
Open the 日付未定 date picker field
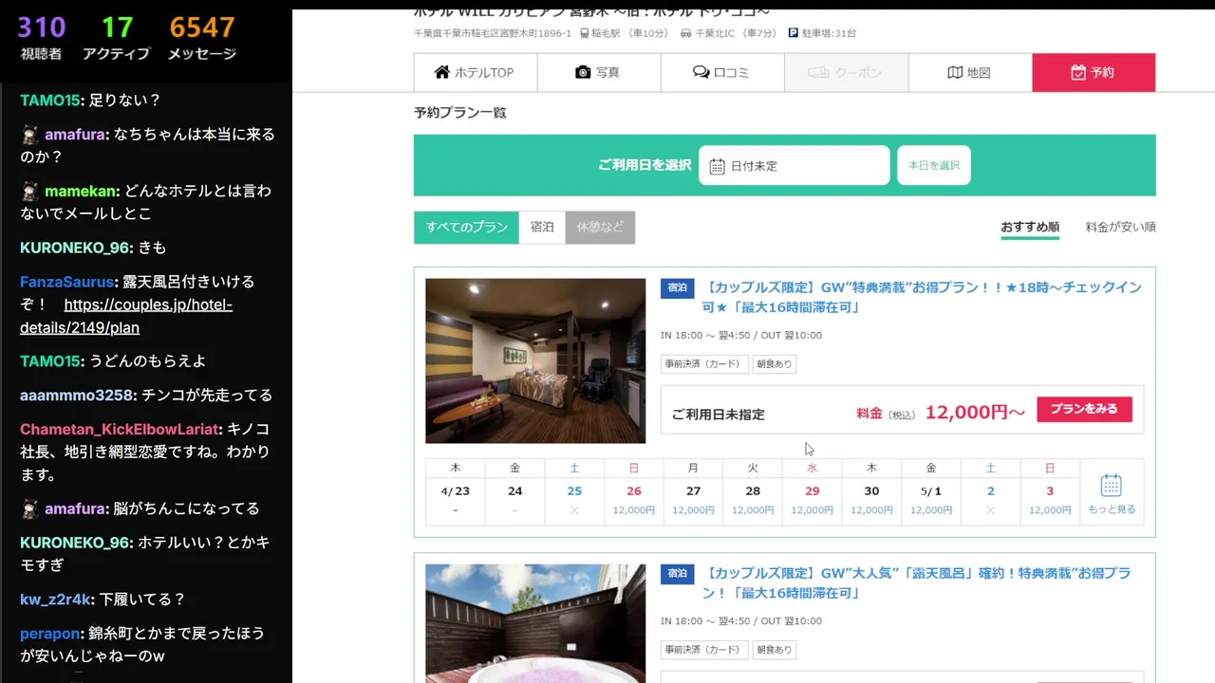794,165
